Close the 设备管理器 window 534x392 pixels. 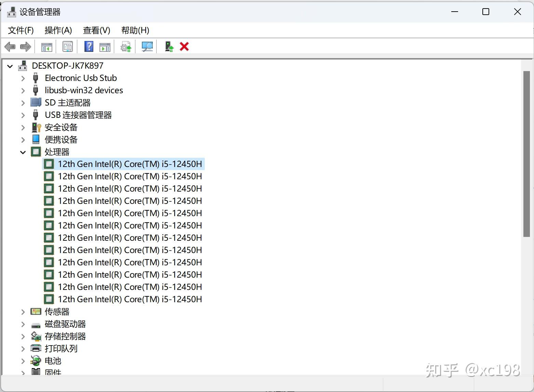(x=518, y=12)
